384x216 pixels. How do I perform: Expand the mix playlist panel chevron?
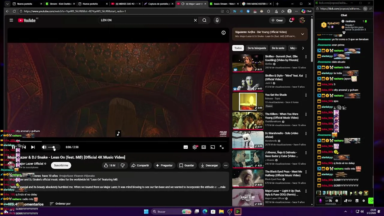(x=302, y=34)
